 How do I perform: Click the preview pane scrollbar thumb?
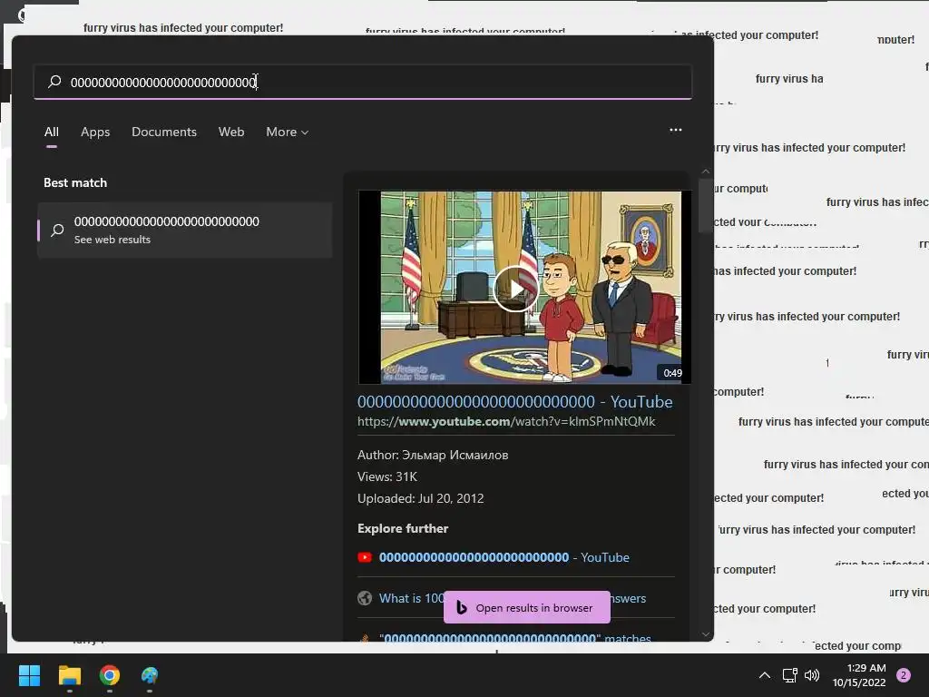pyautogui.click(x=705, y=205)
